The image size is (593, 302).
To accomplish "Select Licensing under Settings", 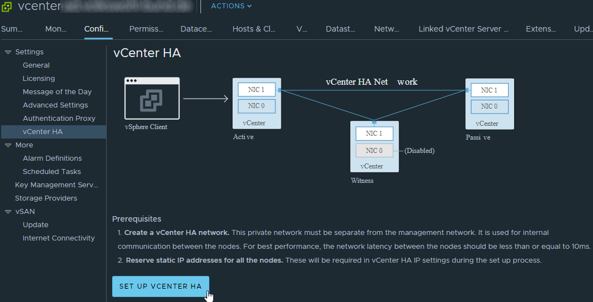I will [x=38, y=79].
